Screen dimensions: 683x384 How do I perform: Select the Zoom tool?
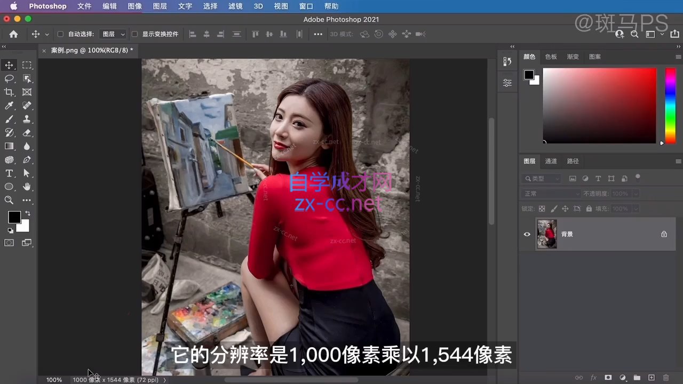(9, 200)
